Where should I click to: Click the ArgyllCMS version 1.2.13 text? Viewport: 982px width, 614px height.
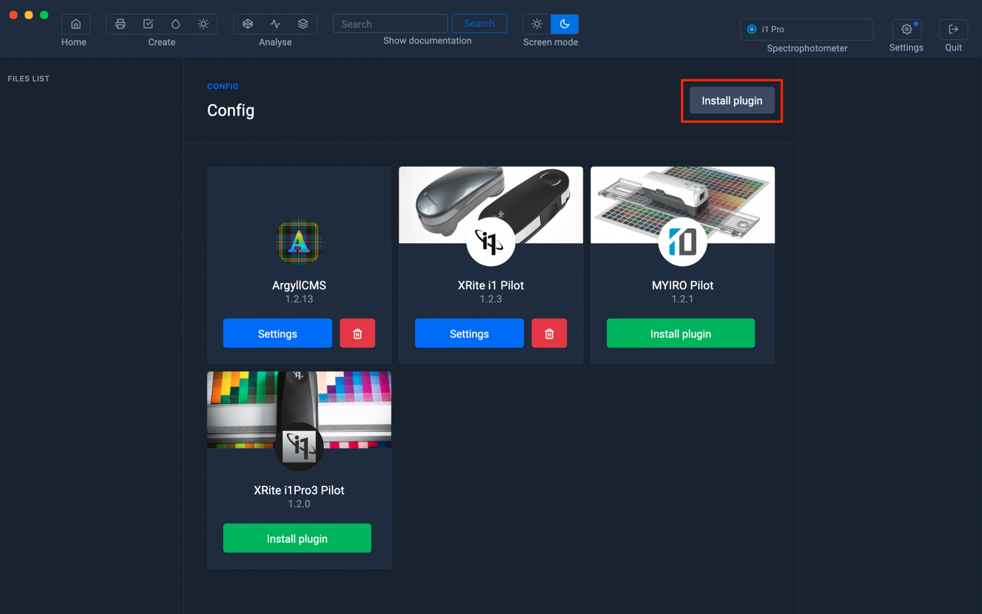click(299, 299)
